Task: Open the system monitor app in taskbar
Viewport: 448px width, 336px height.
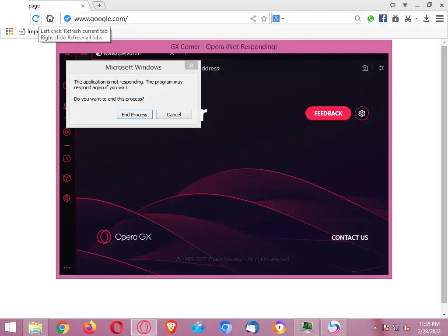Action: pos(307,327)
